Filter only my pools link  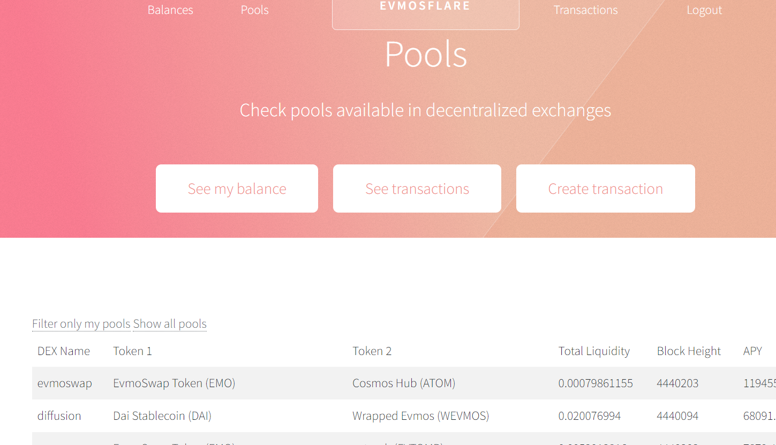[81, 324]
